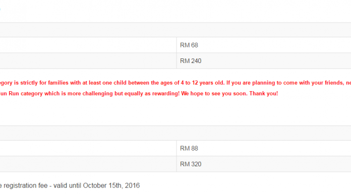
Task: Click the date 'October 15th, 2016'
Action: 111,185
